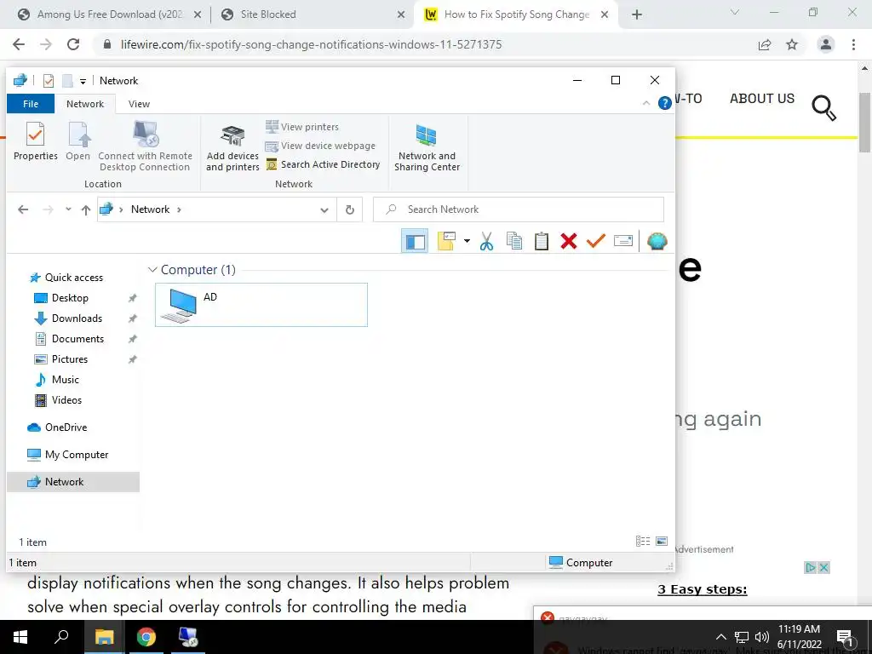Screen dimensions: 872x654
Task: Click the quick access New folder icon
Action: pos(67,81)
